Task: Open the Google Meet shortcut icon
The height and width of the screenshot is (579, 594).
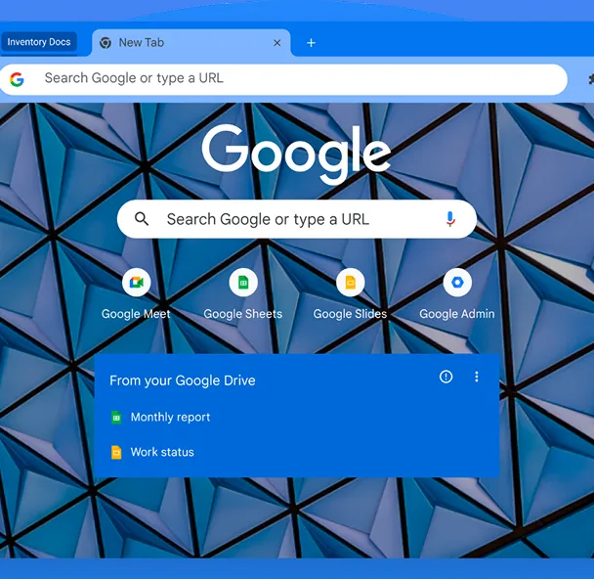Action: (x=137, y=282)
